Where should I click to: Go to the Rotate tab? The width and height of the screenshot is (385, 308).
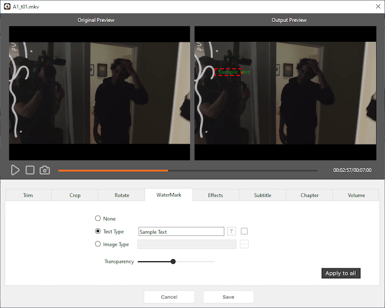click(x=122, y=195)
